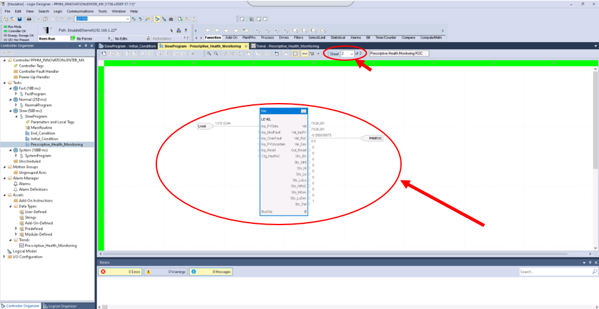
Task: Open the Logic menu
Action: click(x=58, y=12)
